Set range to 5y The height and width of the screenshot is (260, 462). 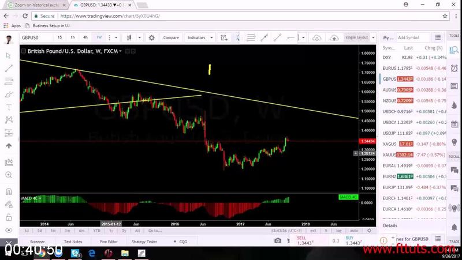(124, 231)
